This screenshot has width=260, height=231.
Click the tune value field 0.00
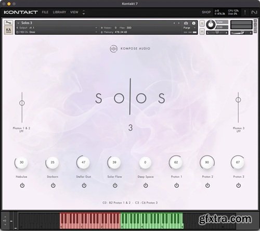[x=222, y=27]
